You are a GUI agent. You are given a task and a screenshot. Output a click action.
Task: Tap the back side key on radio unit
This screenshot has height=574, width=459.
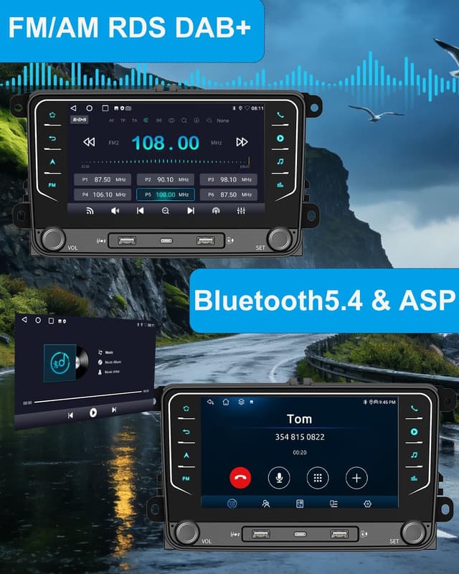click(x=52, y=138)
